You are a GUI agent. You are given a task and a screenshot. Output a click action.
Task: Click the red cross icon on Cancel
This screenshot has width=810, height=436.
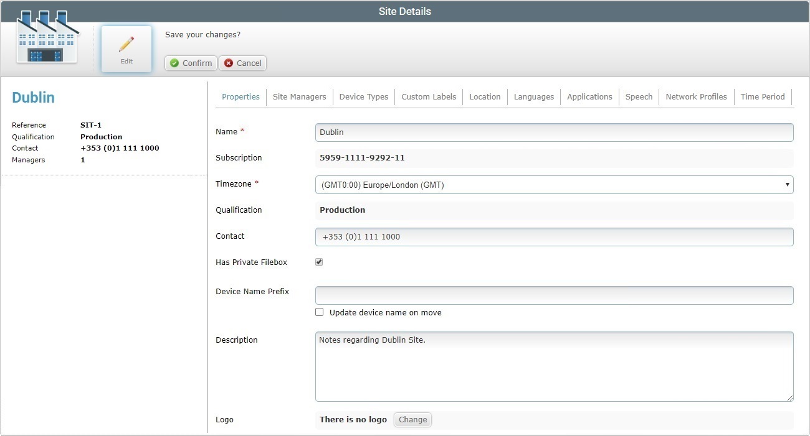[x=227, y=63]
